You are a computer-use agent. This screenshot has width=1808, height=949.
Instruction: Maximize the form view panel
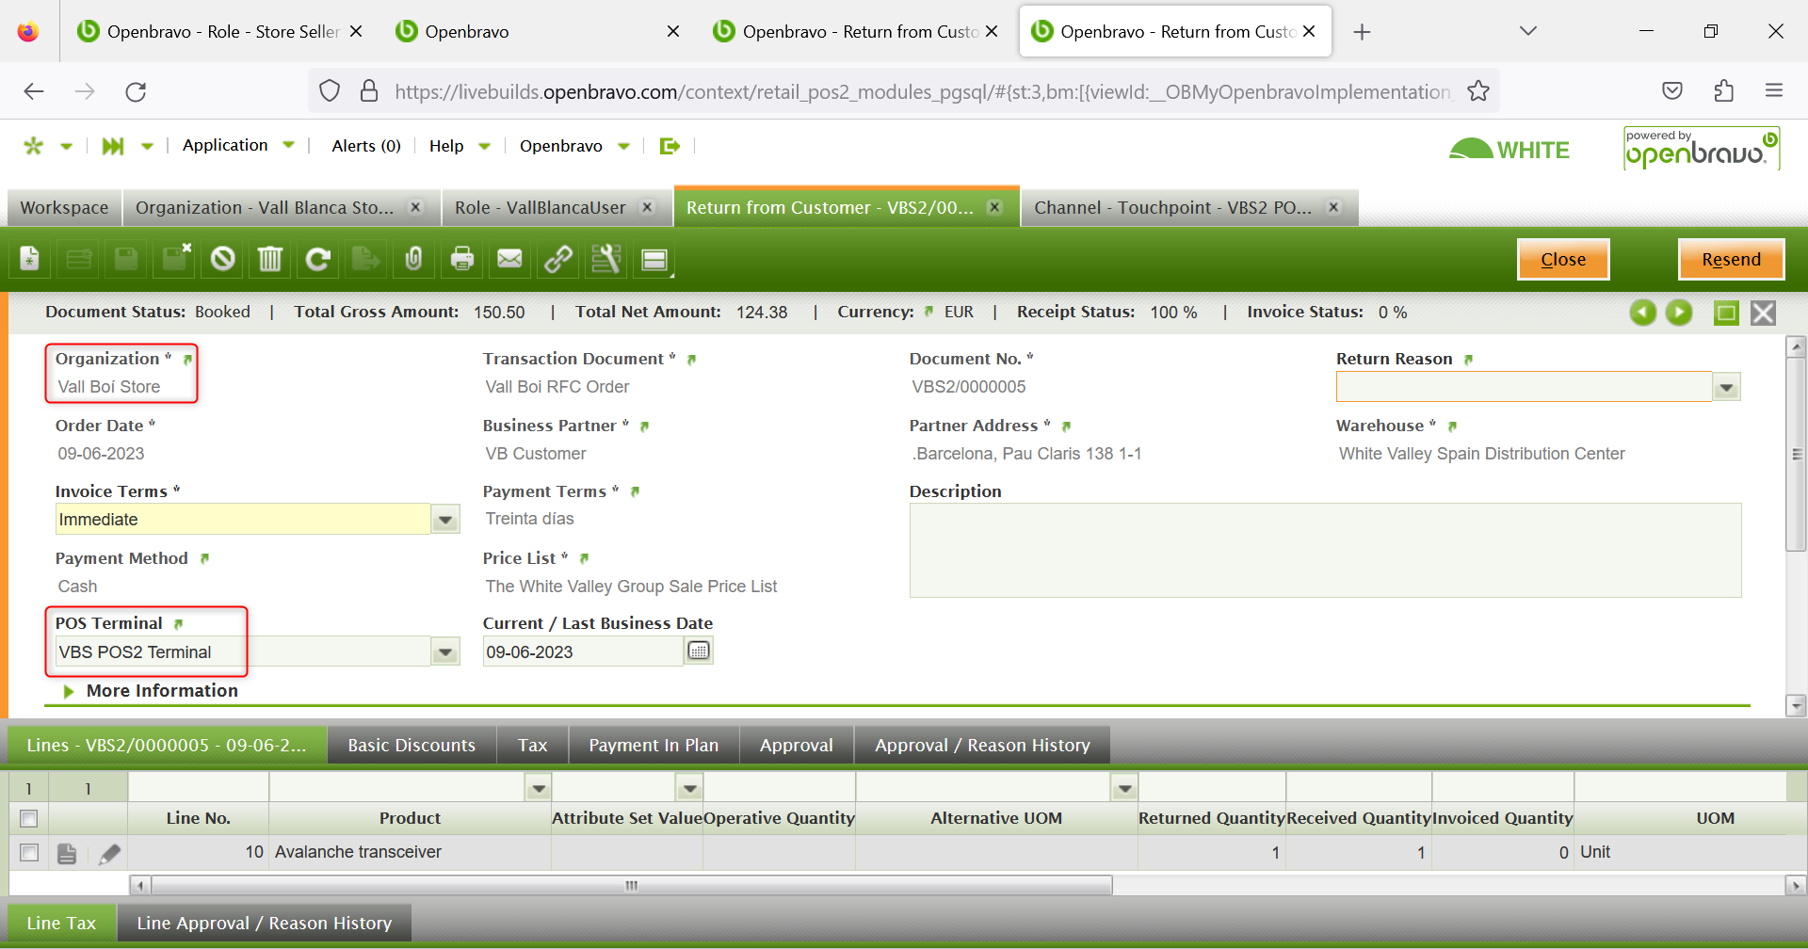pos(1726,313)
